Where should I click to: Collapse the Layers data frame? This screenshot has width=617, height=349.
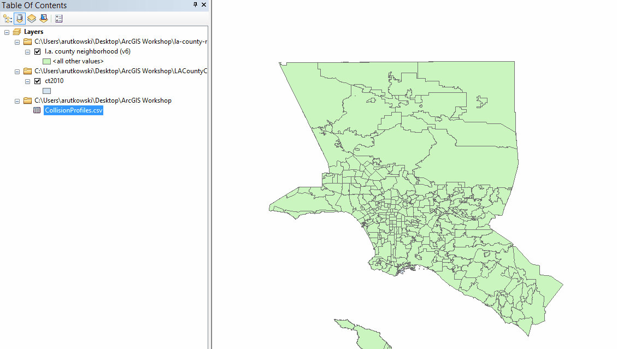coord(7,32)
